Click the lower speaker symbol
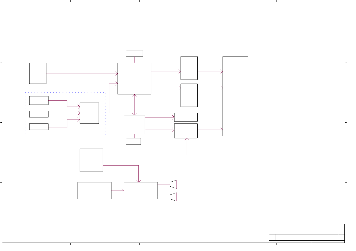Screen dimensions: 356x251 174,197
